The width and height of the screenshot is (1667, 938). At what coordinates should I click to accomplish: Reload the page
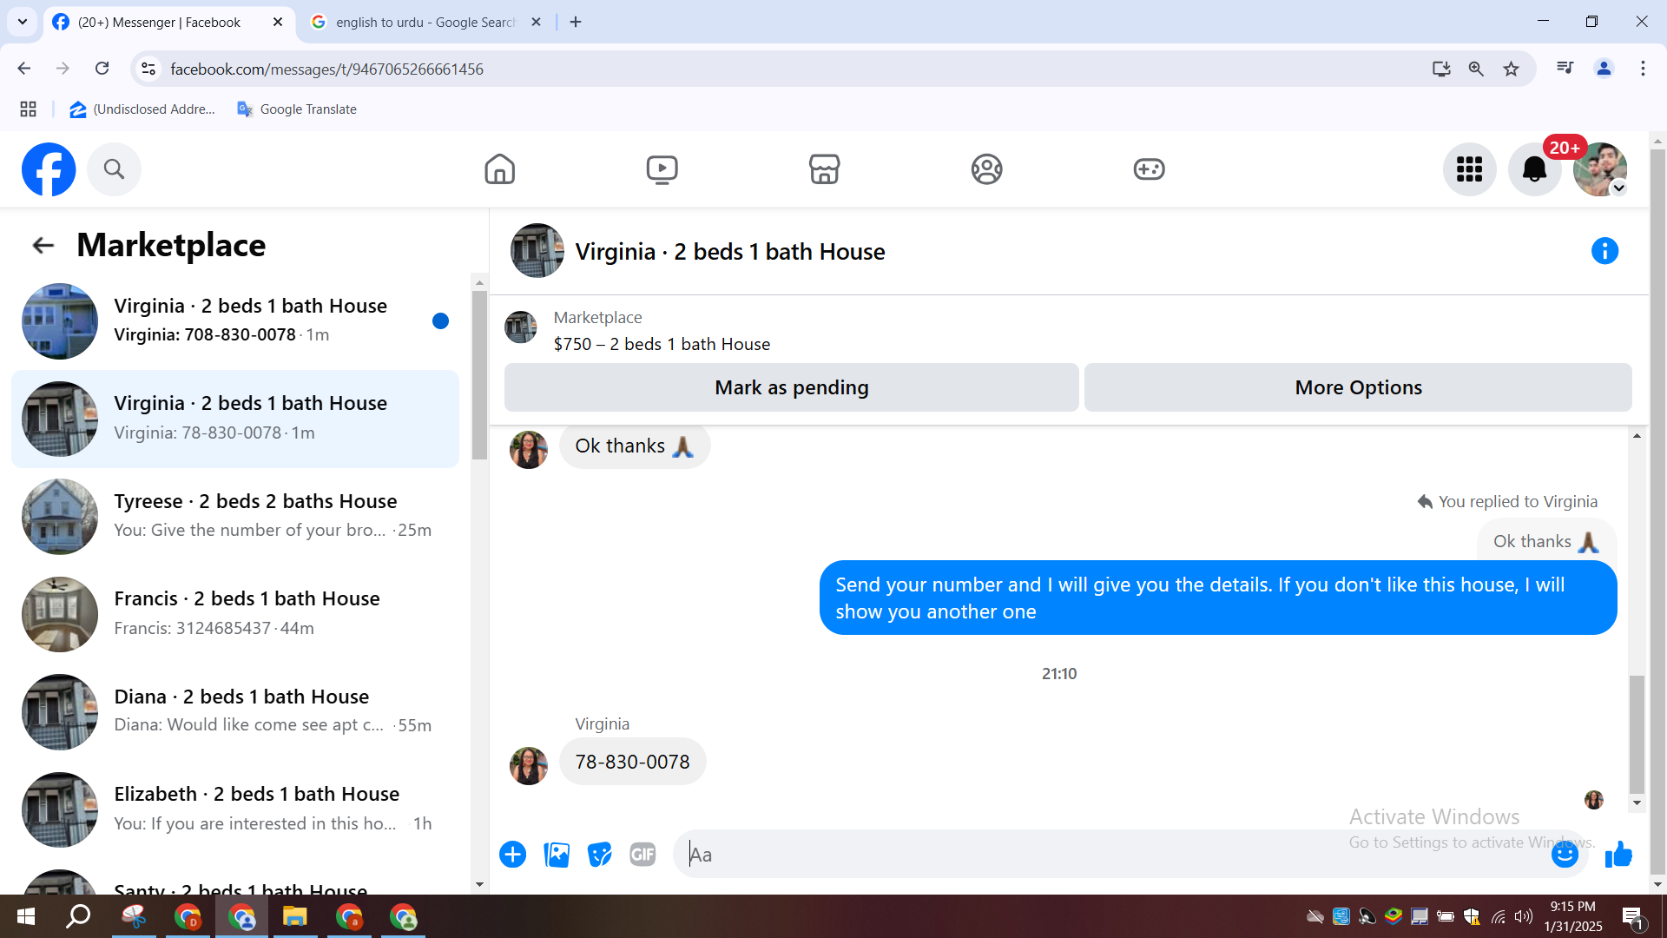click(102, 69)
